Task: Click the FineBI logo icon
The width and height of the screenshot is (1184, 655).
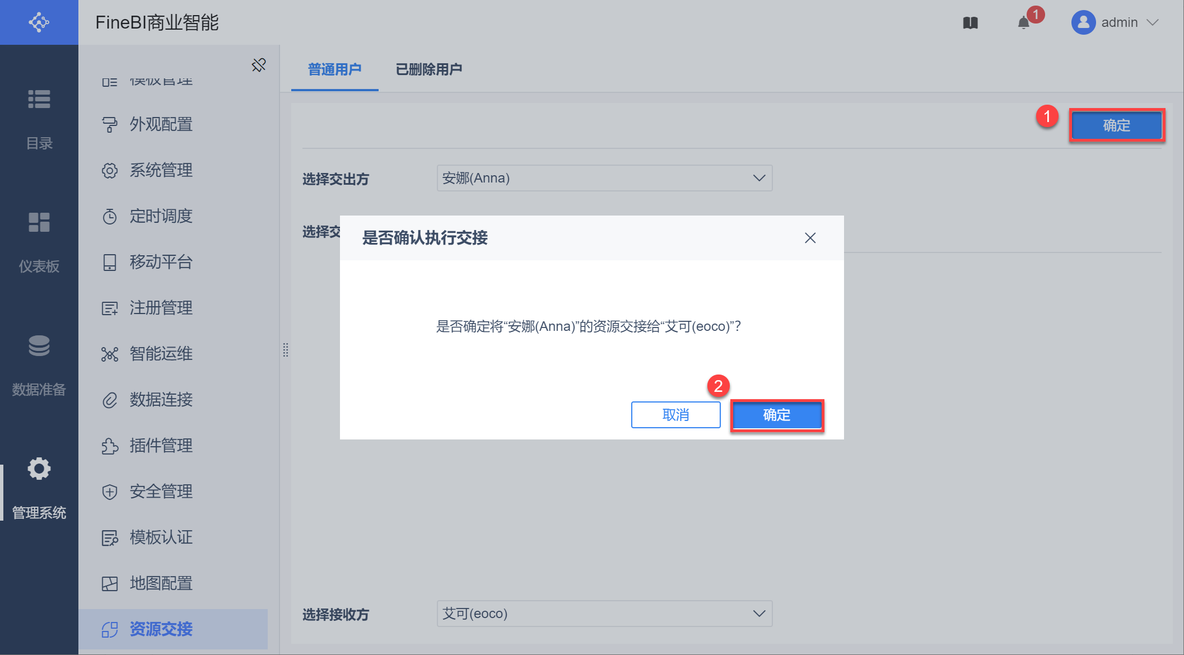Action: [39, 22]
